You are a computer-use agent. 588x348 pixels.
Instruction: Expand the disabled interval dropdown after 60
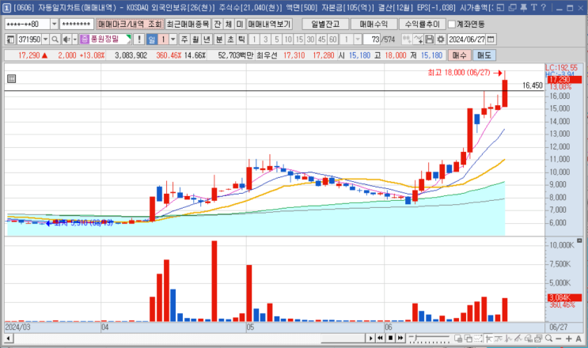coord(358,40)
